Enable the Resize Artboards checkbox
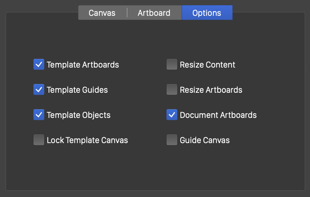 coord(172,90)
